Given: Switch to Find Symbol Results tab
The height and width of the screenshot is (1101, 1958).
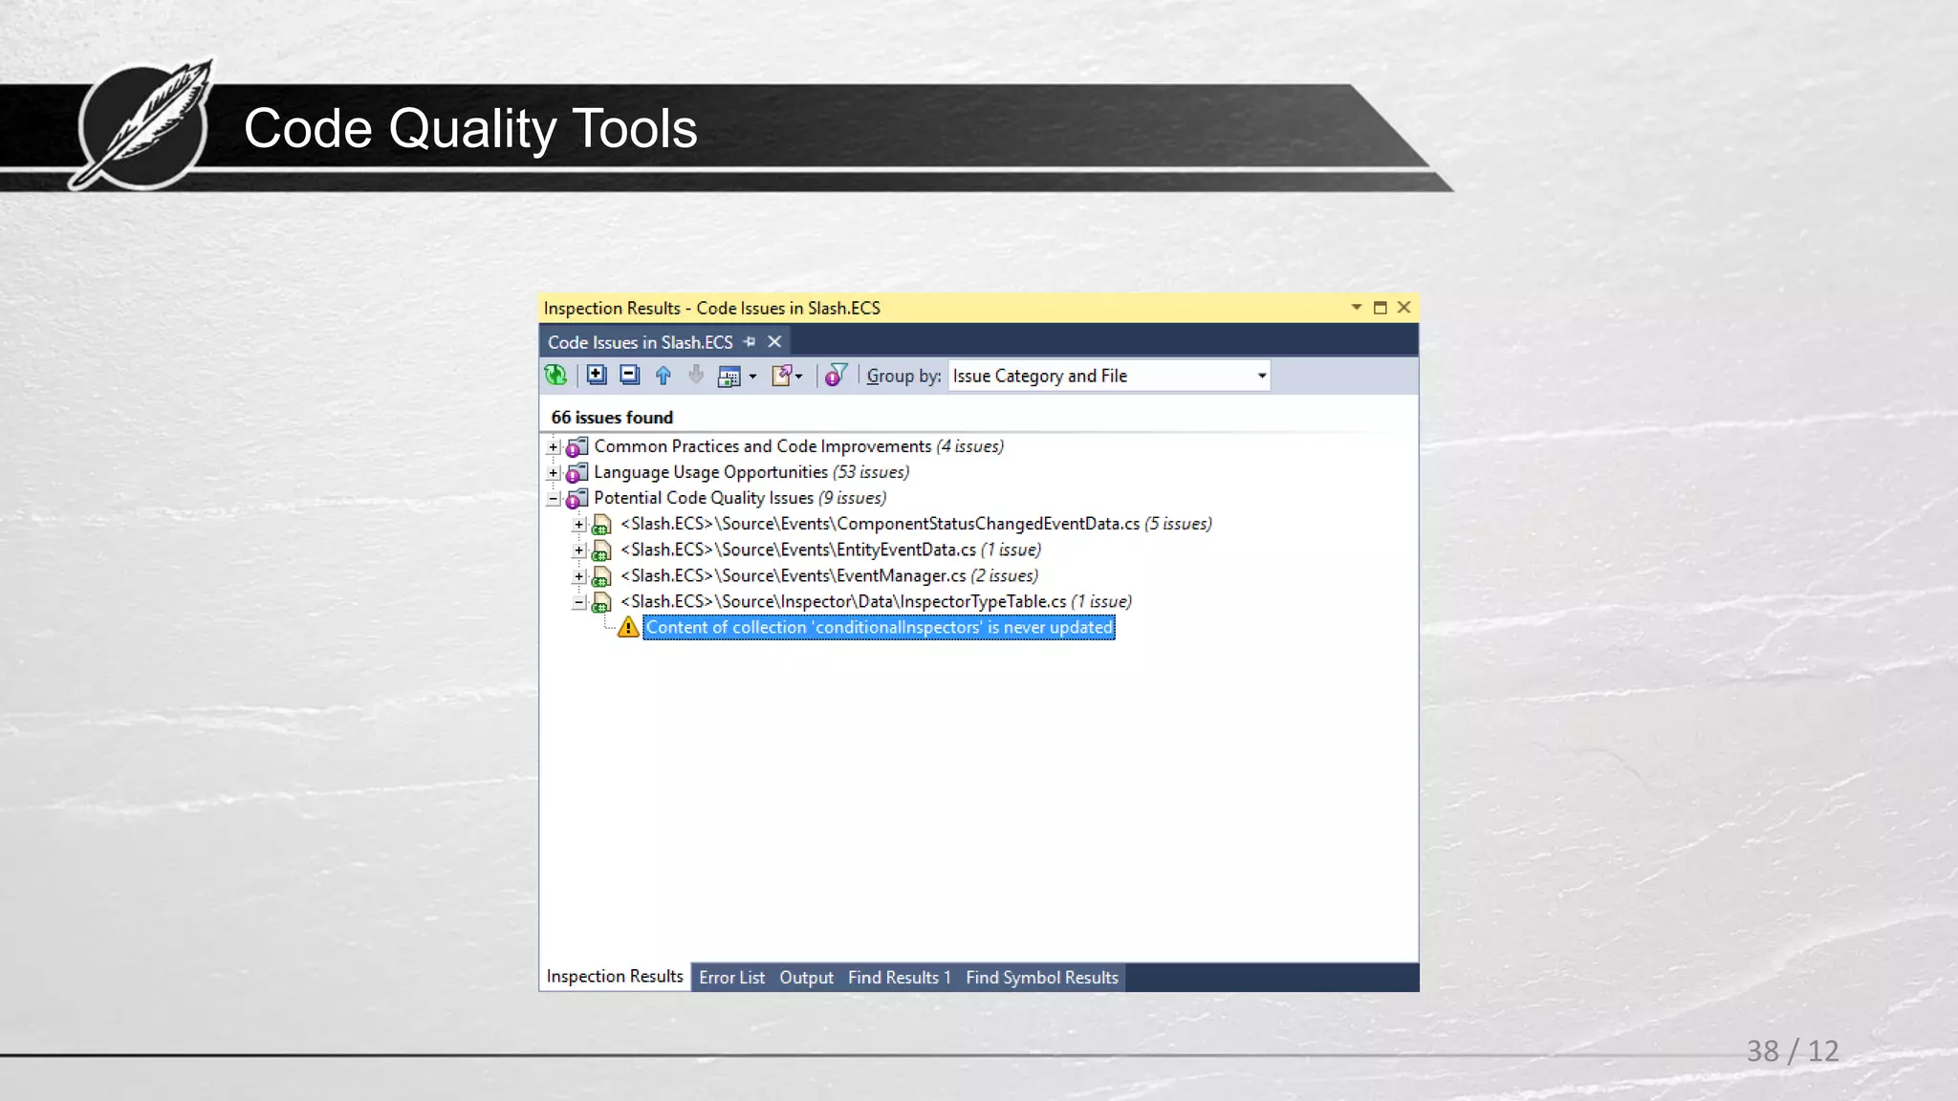Looking at the screenshot, I should (1041, 977).
